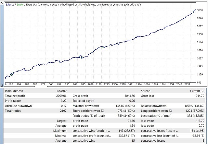Viewport: 208px width, 156px height.
Task: Click the Absolute drawdown label
Action: [x=18, y=106]
